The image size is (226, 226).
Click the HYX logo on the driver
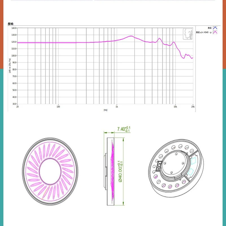tap(159, 166)
